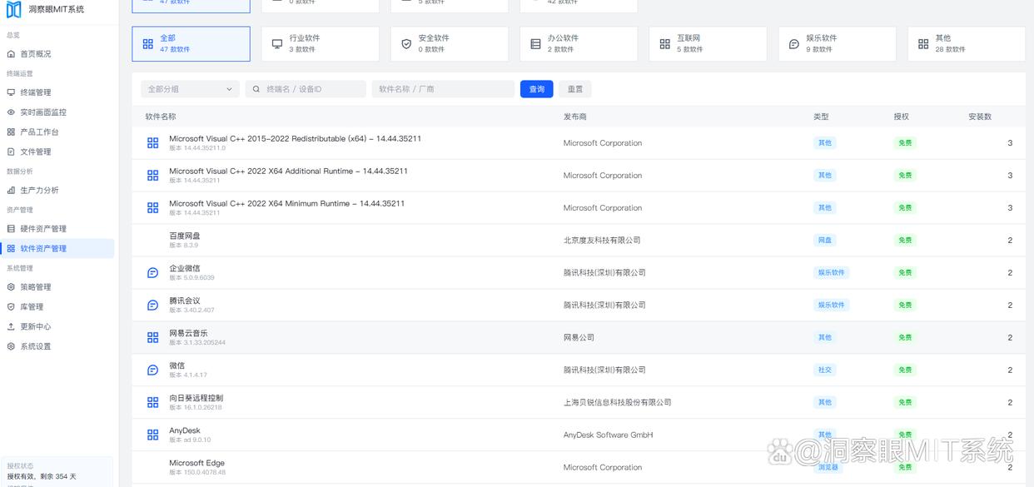Click the icon beside Visual C++ 2015-2022 Redistributable

(x=152, y=143)
